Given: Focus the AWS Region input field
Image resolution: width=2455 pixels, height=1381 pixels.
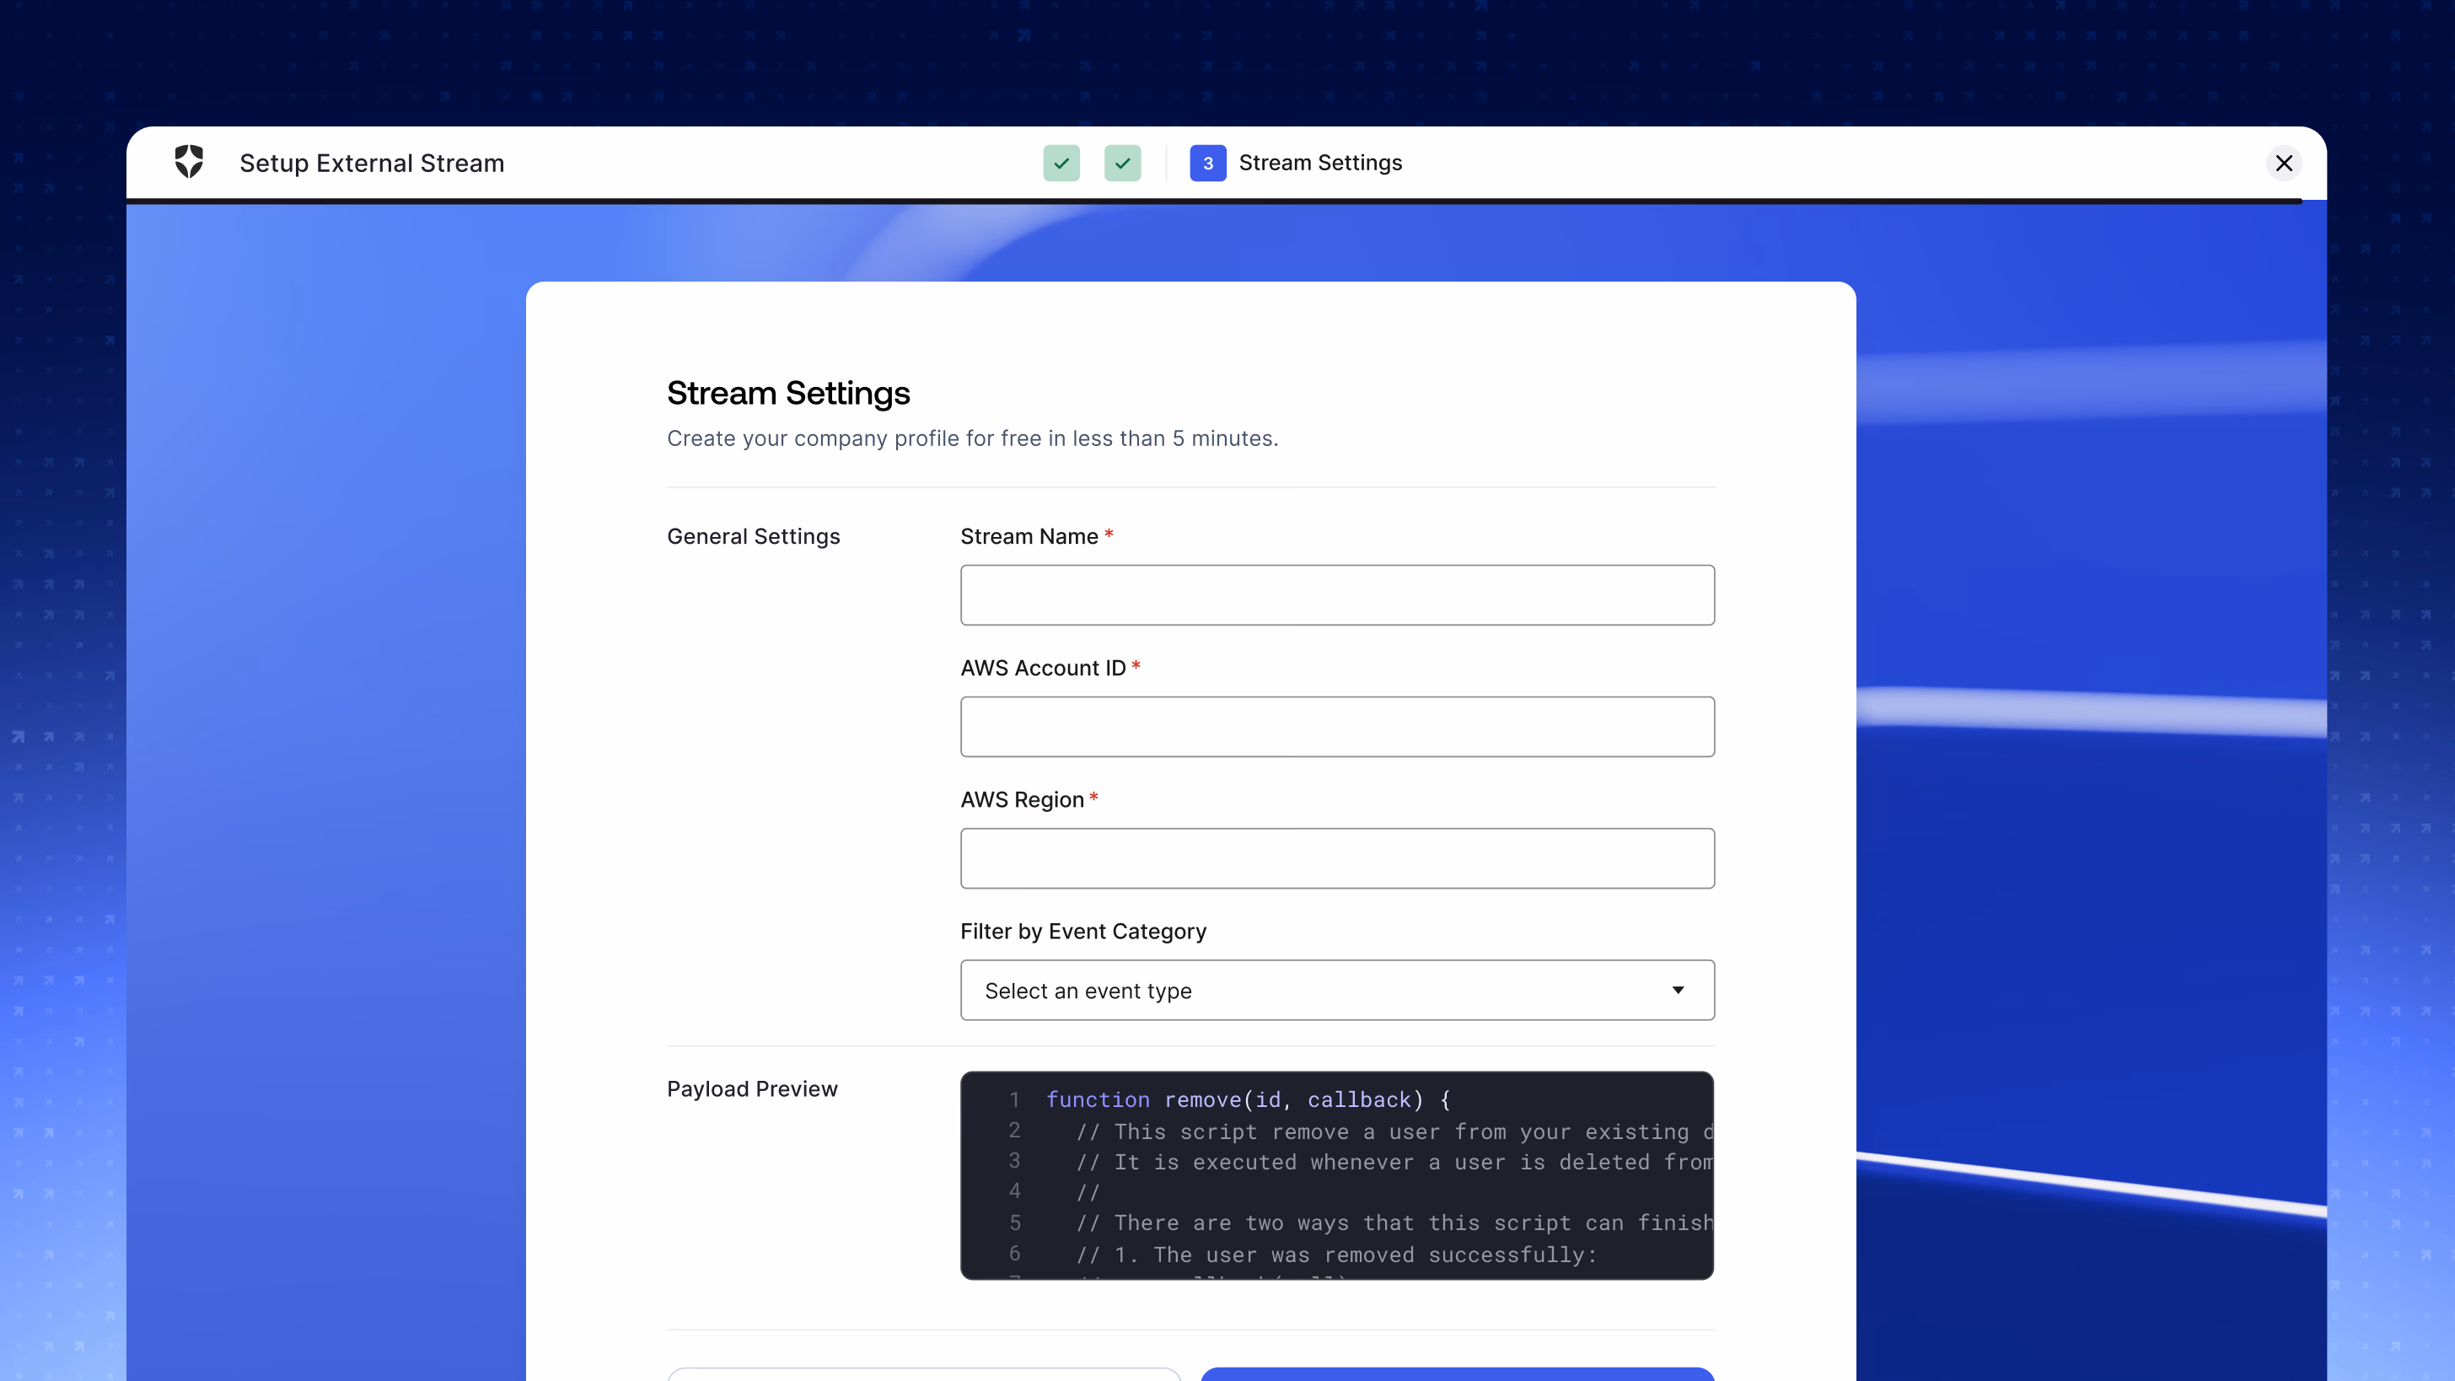Looking at the screenshot, I should [x=1337, y=857].
